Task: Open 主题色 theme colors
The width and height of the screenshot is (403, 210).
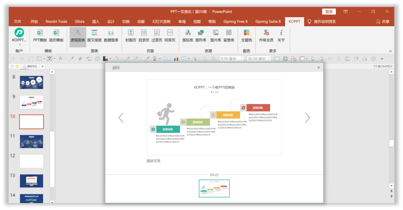Action: point(246,36)
